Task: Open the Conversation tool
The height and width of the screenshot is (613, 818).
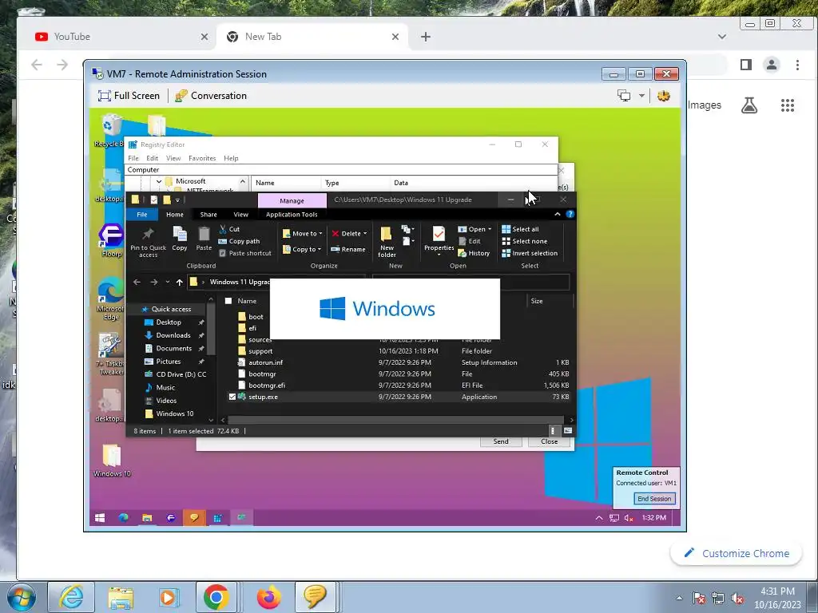Action: click(x=211, y=96)
